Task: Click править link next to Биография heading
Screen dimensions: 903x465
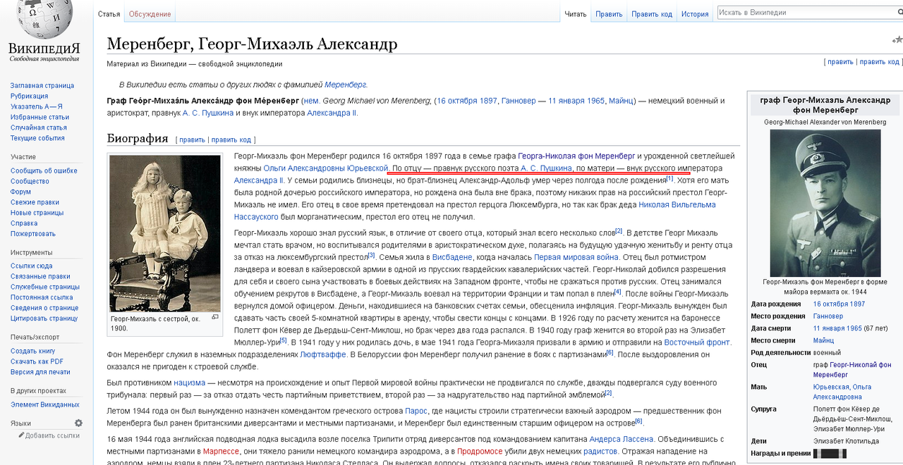Action: pos(192,139)
